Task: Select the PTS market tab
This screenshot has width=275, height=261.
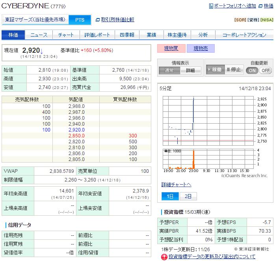Action: pyautogui.click(x=80, y=20)
